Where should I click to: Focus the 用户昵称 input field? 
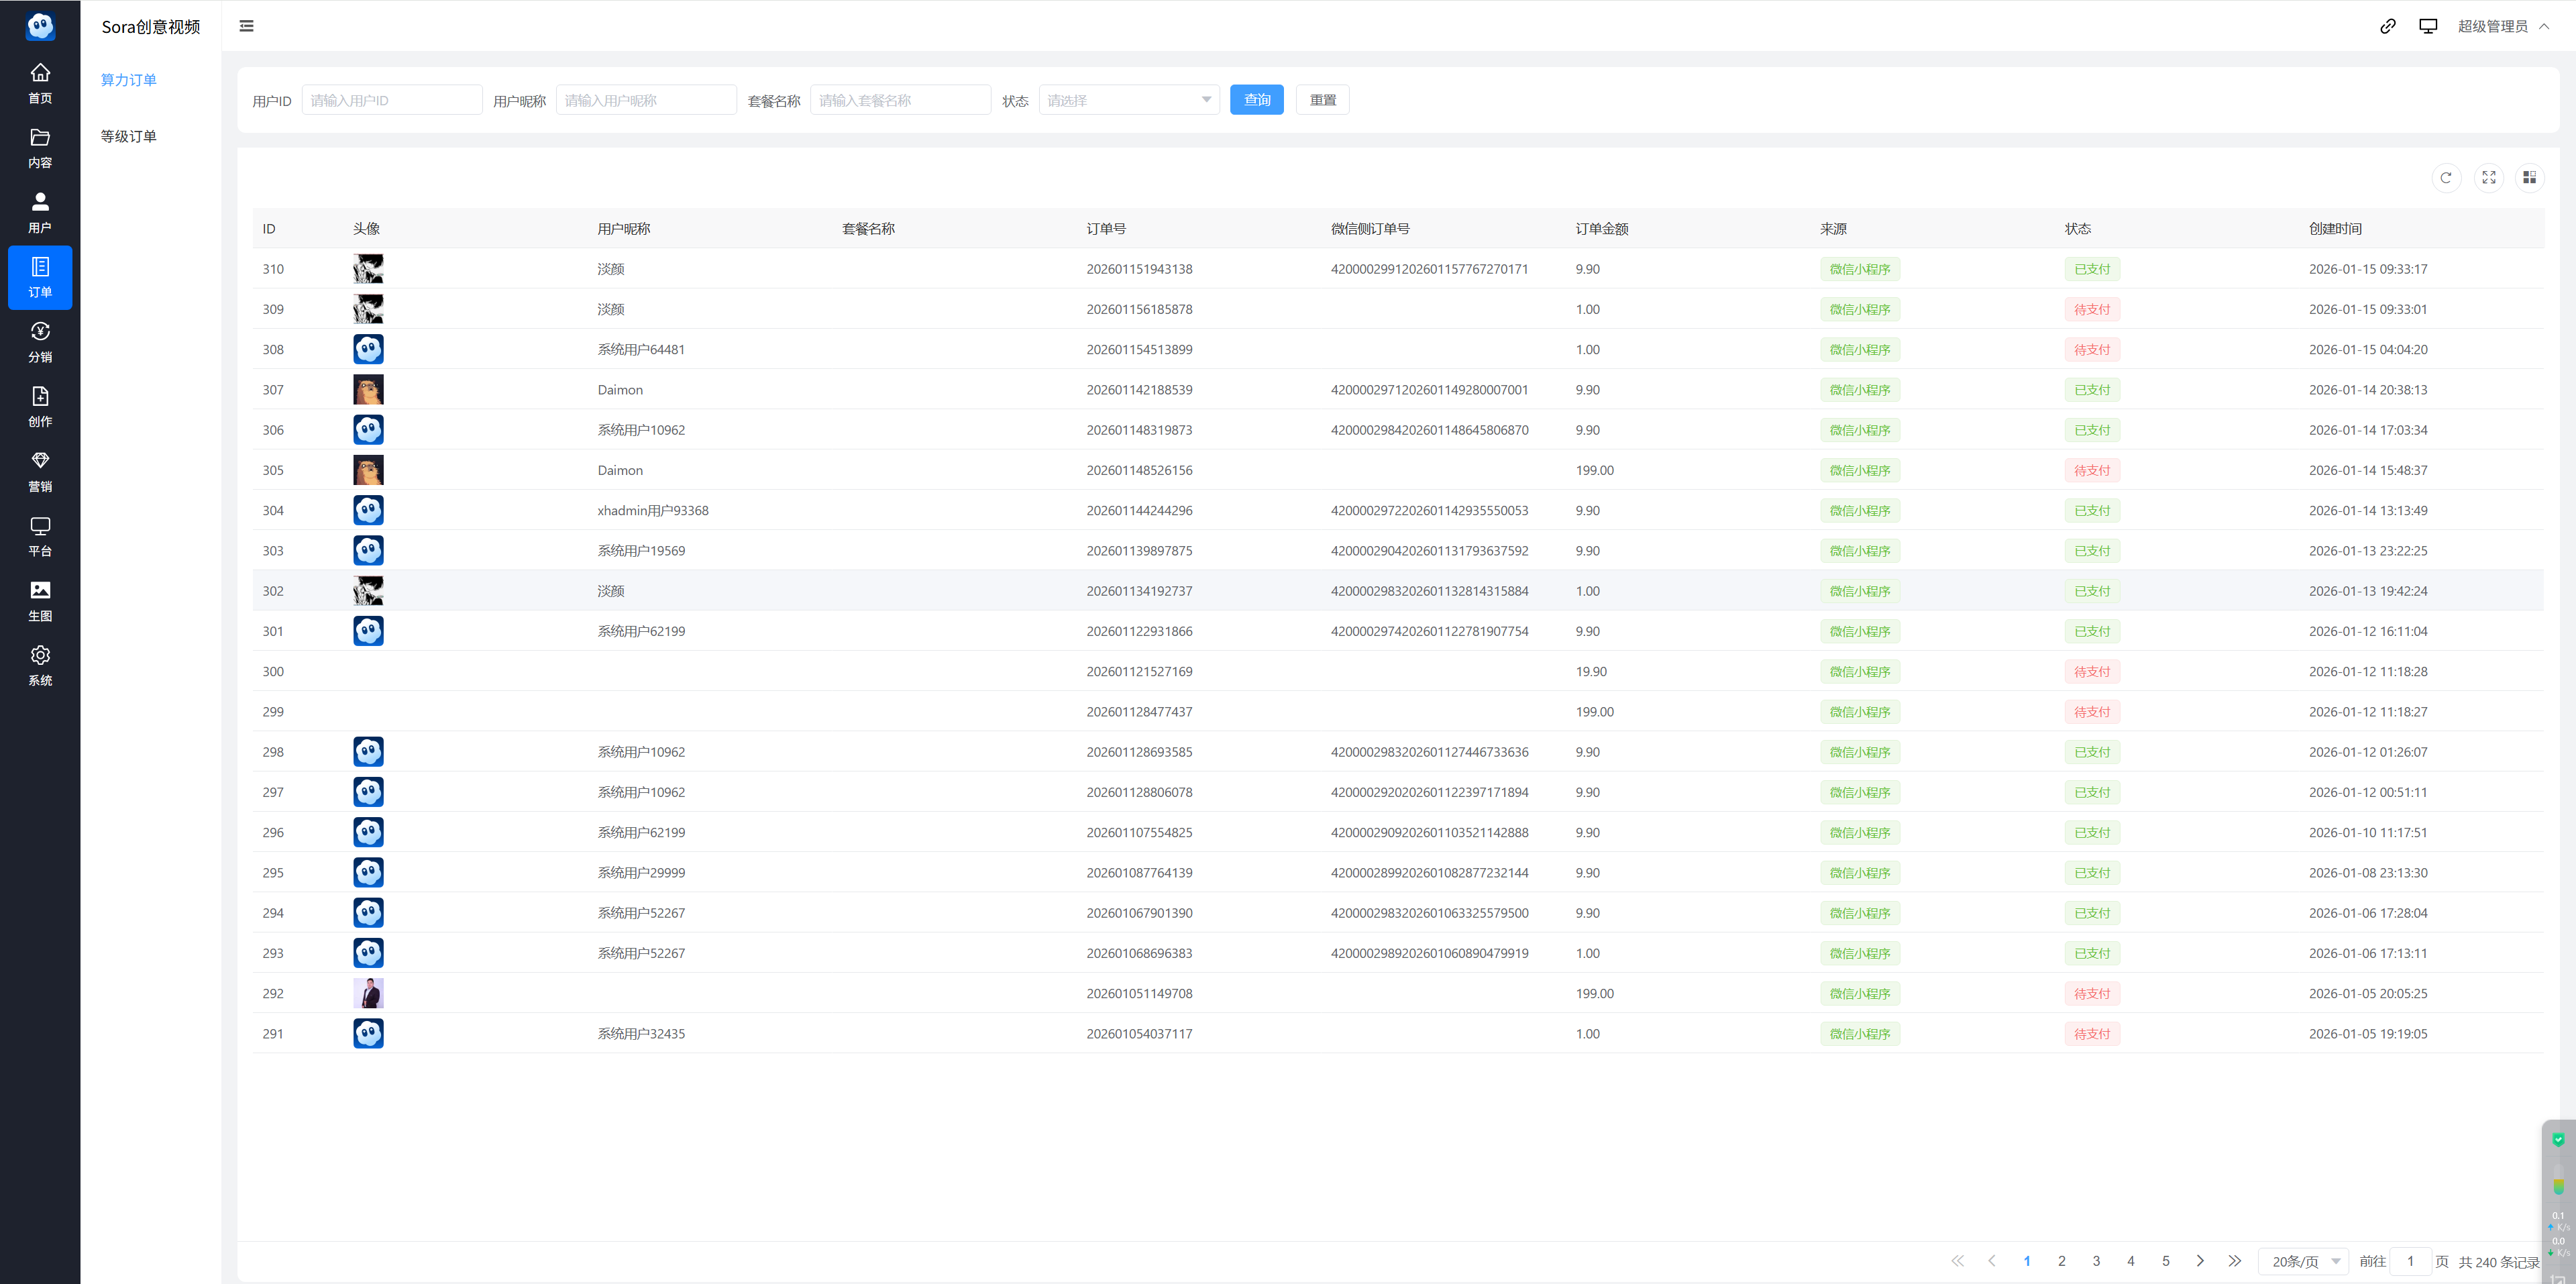[x=645, y=100]
